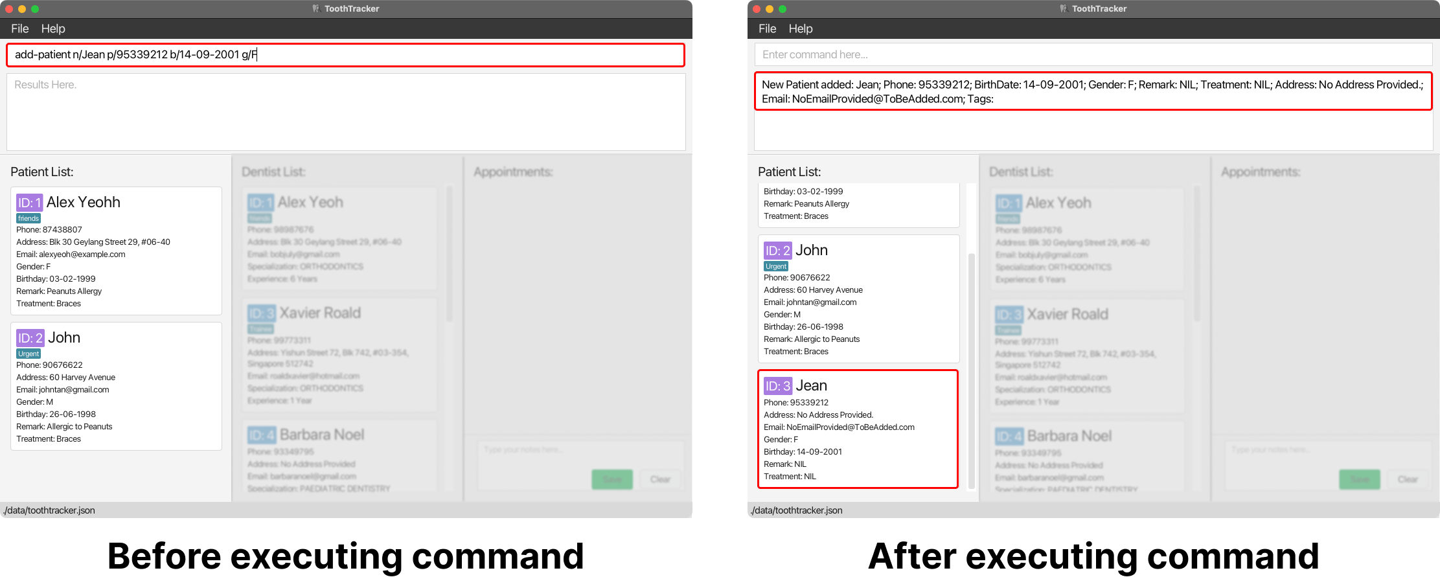Open File menu in left ToothTracker window

pos(20,28)
